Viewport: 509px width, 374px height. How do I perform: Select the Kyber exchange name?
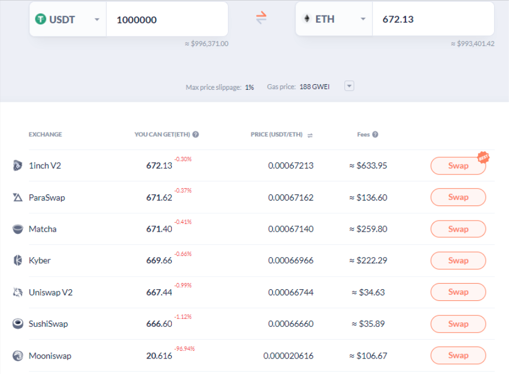[39, 260]
